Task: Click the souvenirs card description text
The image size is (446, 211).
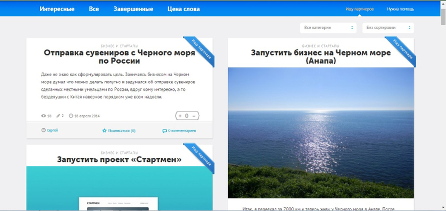Action: pyautogui.click(x=118, y=86)
